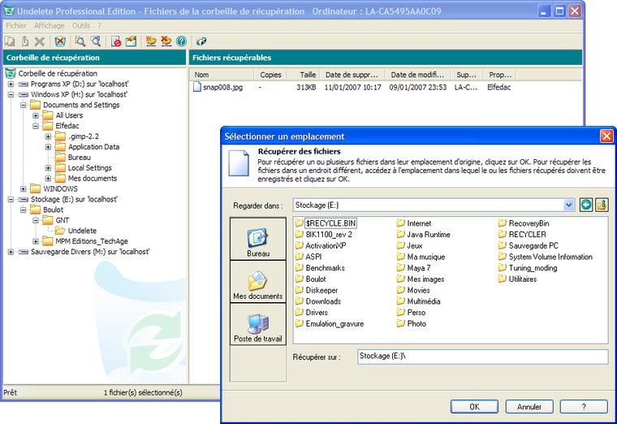The image size is (617, 424).
Task: Click the Annuler button
Action: pyautogui.click(x=529, y=407)
